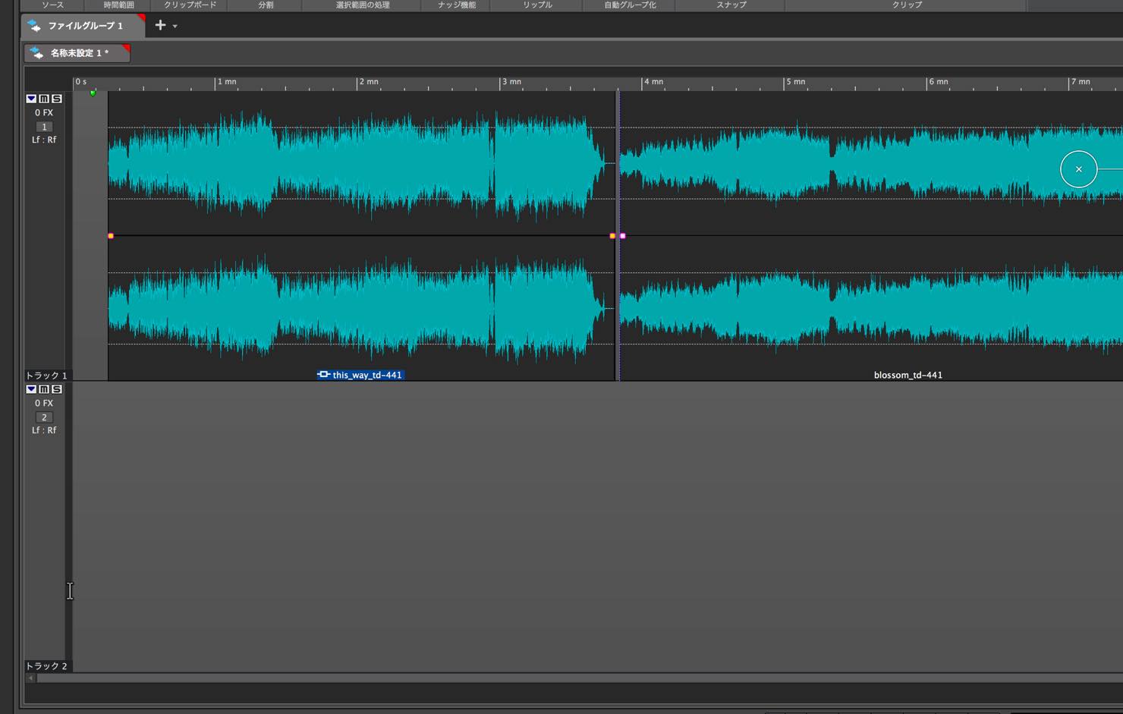Open the dropdown arrow beside the plus button

pos(175,26)
